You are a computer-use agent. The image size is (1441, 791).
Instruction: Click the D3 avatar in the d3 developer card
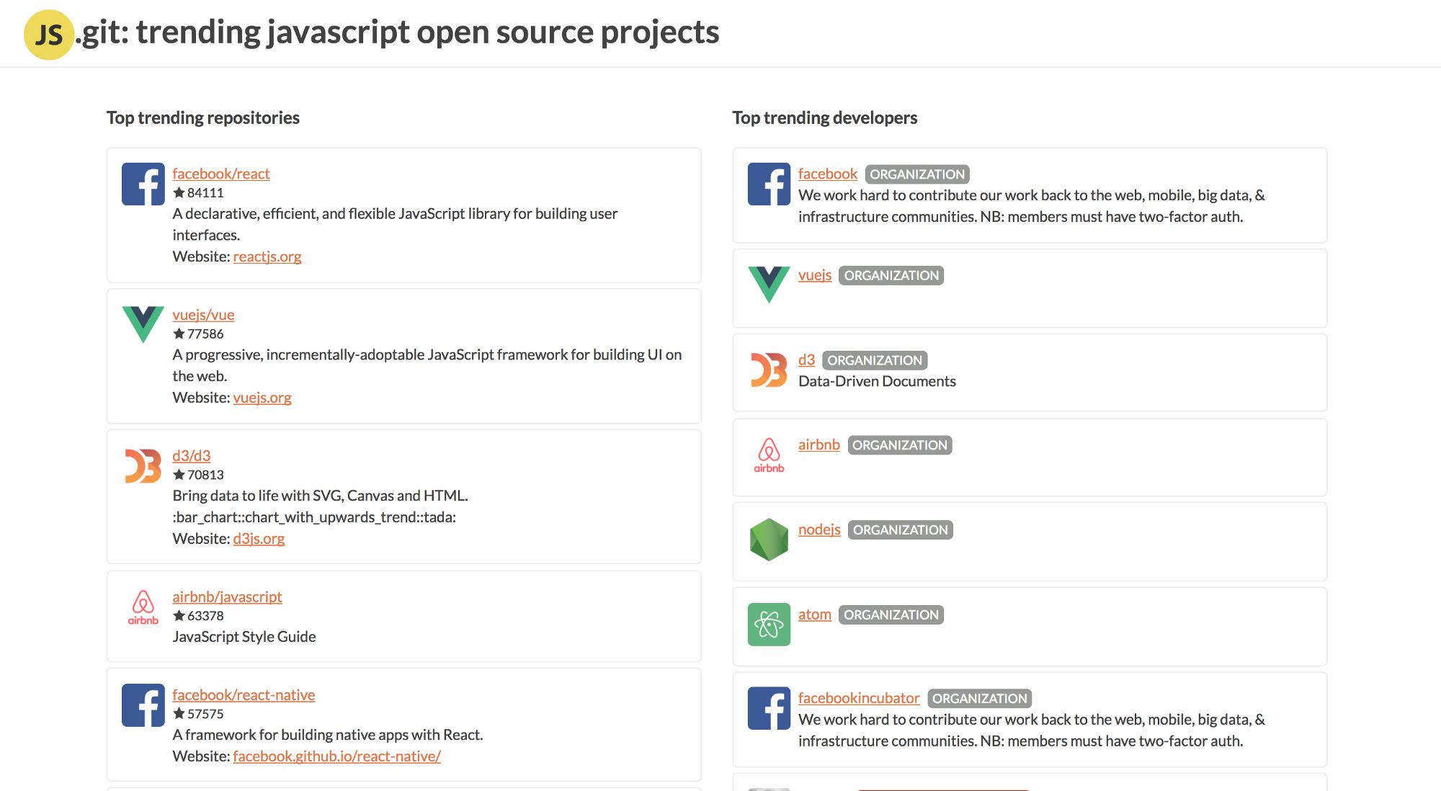pyautogui.click(x=769, y=370)
